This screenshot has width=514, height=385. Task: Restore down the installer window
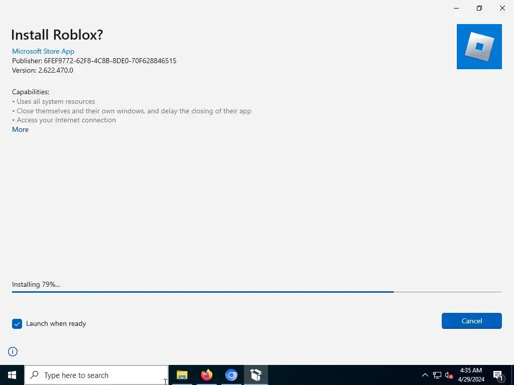point(479,8)
